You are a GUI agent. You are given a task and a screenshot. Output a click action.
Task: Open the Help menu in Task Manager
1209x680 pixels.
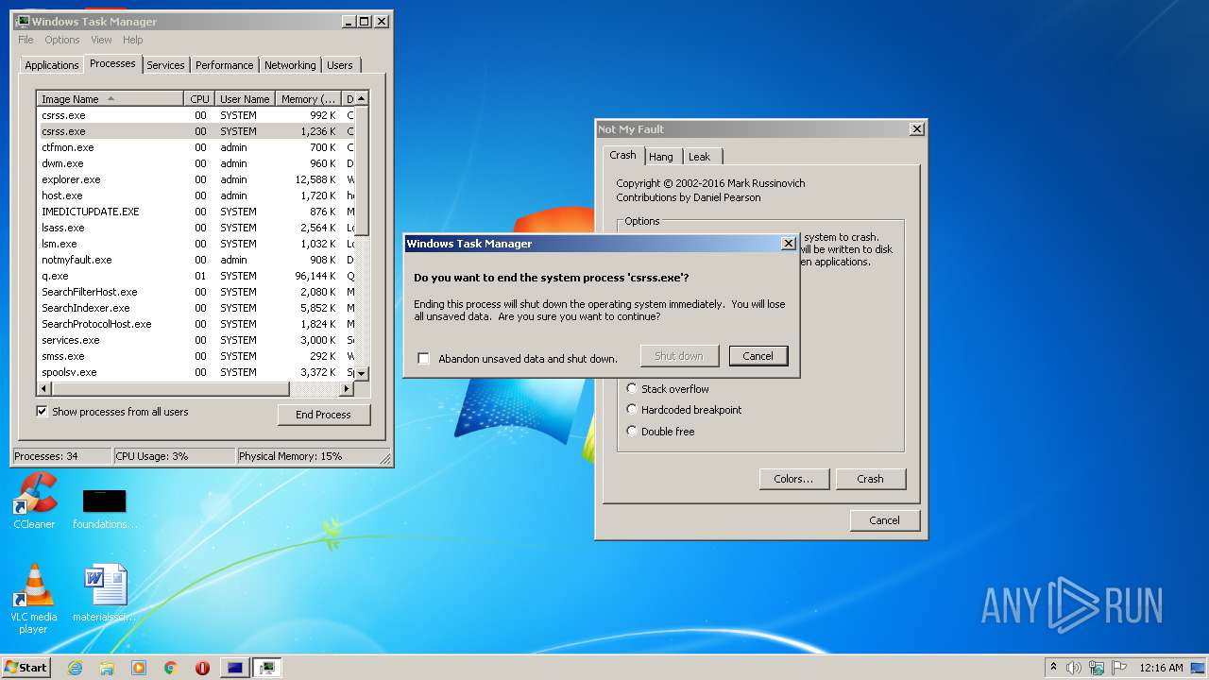pyautogui.click(x=132, y=40)
